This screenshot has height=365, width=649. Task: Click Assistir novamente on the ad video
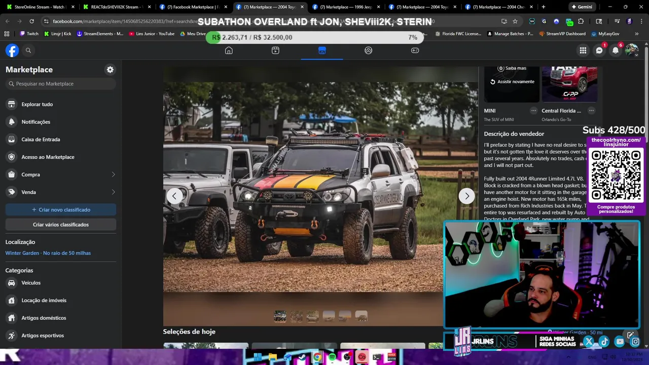512,82
